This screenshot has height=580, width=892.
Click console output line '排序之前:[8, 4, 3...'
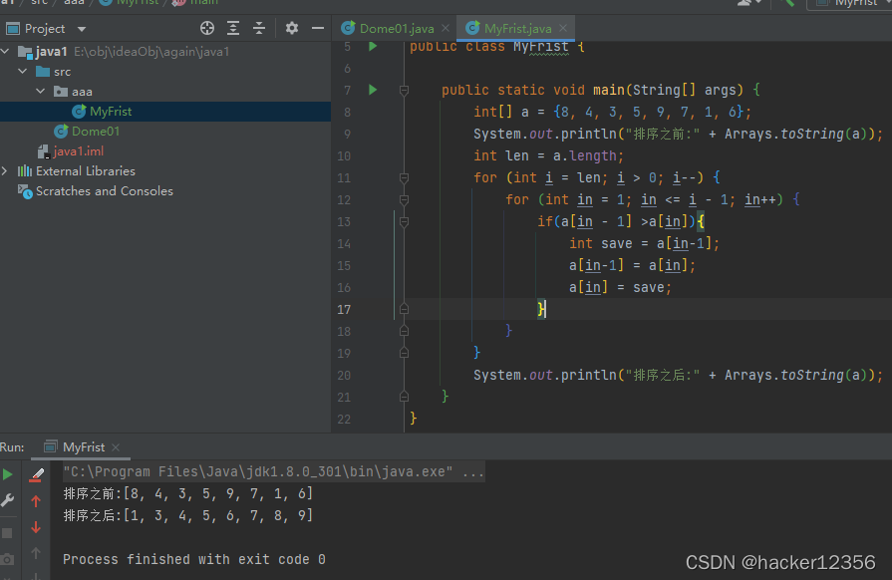tap(188, 493)
